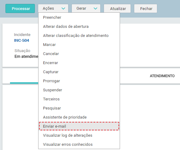The image size is (180, 150).
Task: Choose the Encerrar option
Action: 79,63
